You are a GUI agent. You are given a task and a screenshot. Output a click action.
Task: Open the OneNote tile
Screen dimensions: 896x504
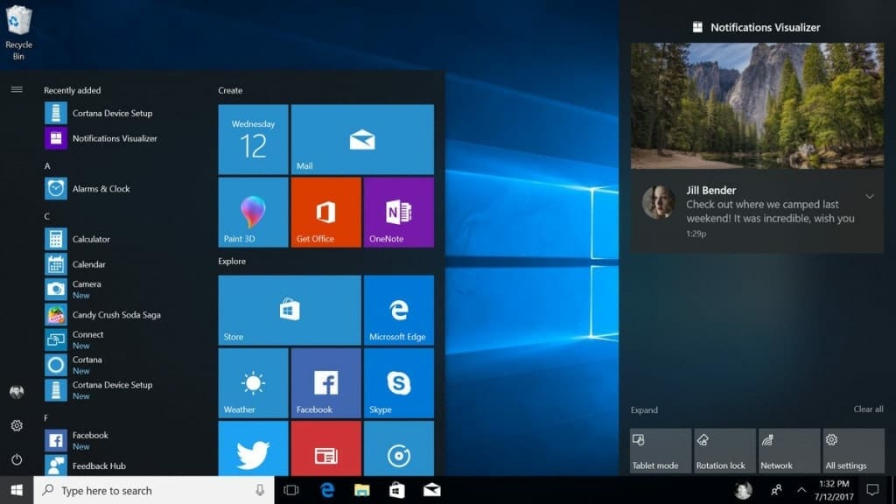pyautogui.click(x=399, y=211)
